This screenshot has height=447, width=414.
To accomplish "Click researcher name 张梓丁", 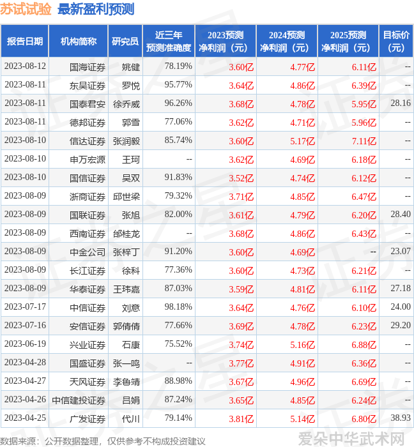I will tap(126, 253).
